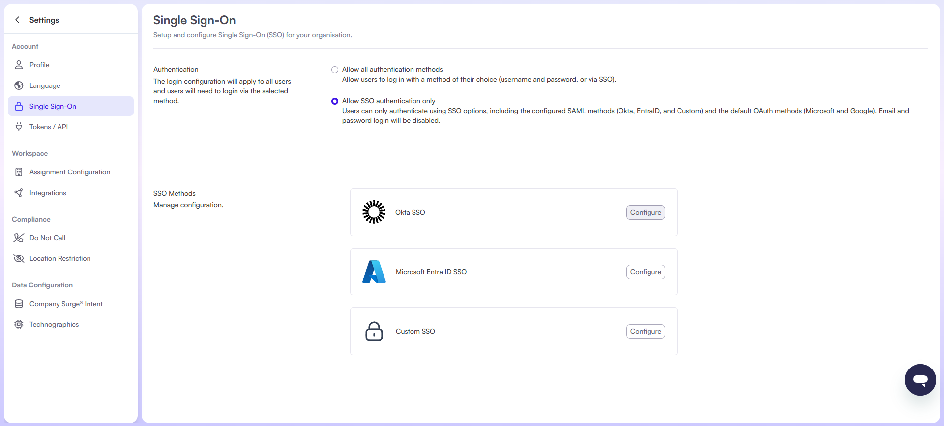The height and width of the screenshot is (426, 944).
Task: Click the Profile person icon
Action: 19,65
